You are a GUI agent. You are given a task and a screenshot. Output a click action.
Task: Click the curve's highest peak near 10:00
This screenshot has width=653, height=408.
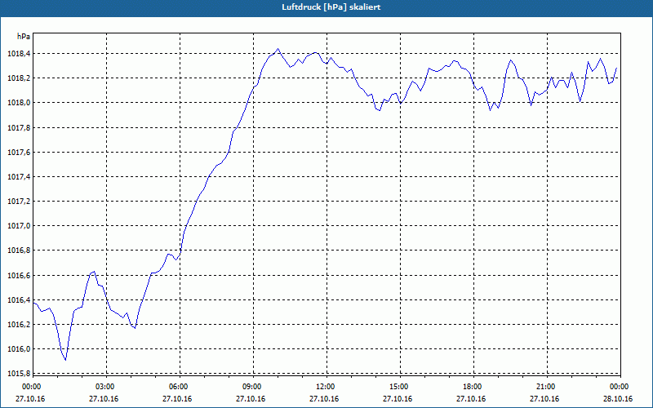(278, 49)
